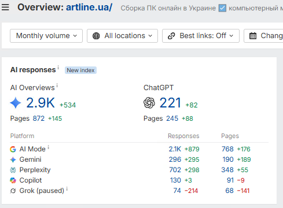Click the Platform column header
The width and height of the screenshot is (283, 208).
click(x=22, y=136)
